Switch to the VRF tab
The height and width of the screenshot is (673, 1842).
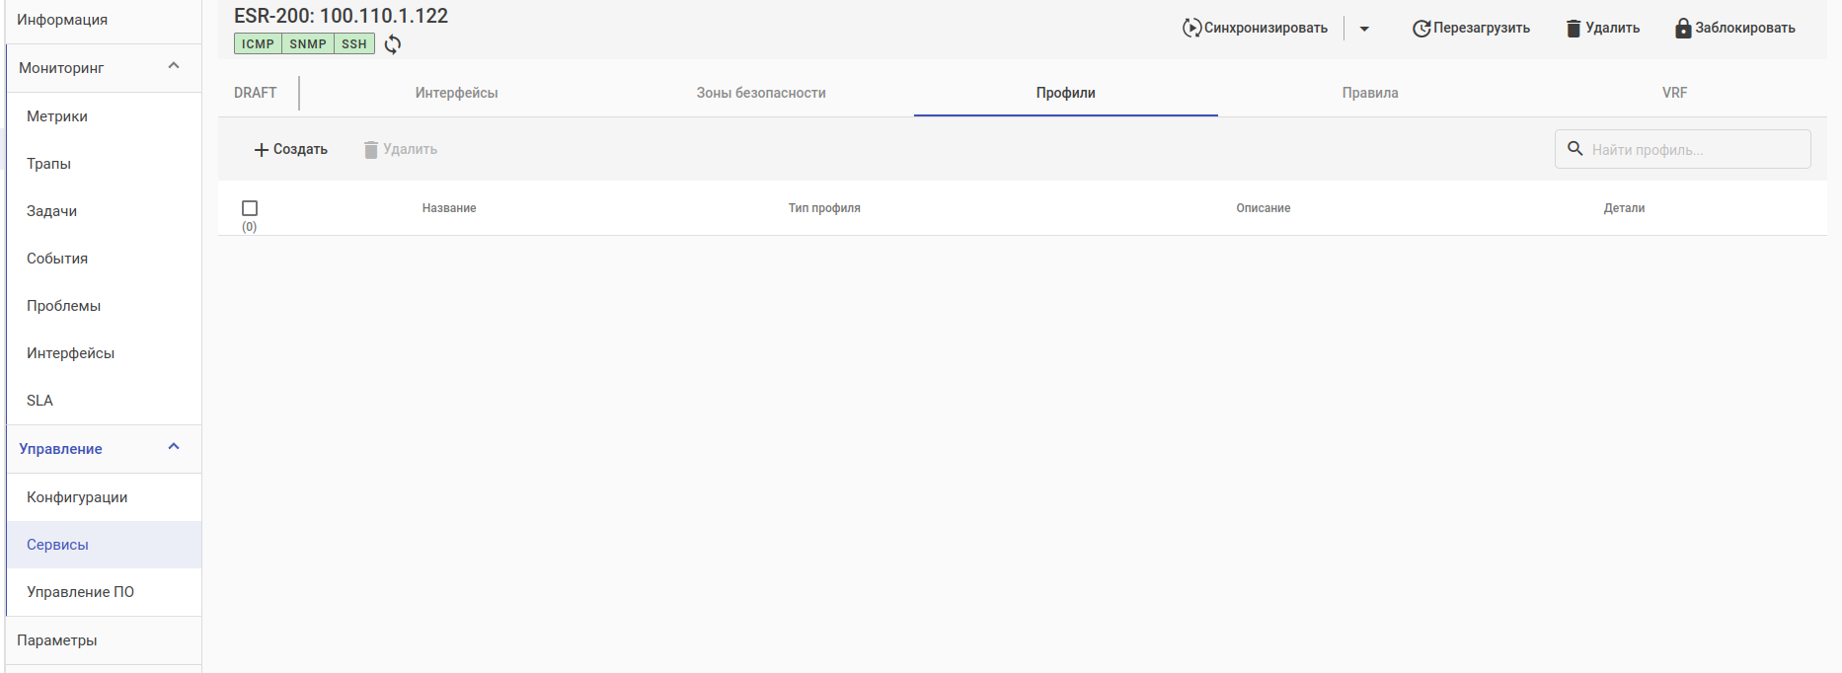(1675, 93)
